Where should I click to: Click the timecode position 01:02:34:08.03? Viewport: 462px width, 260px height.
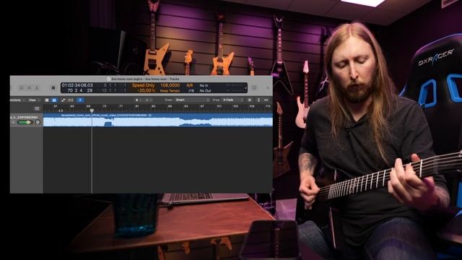coord(77,85)
